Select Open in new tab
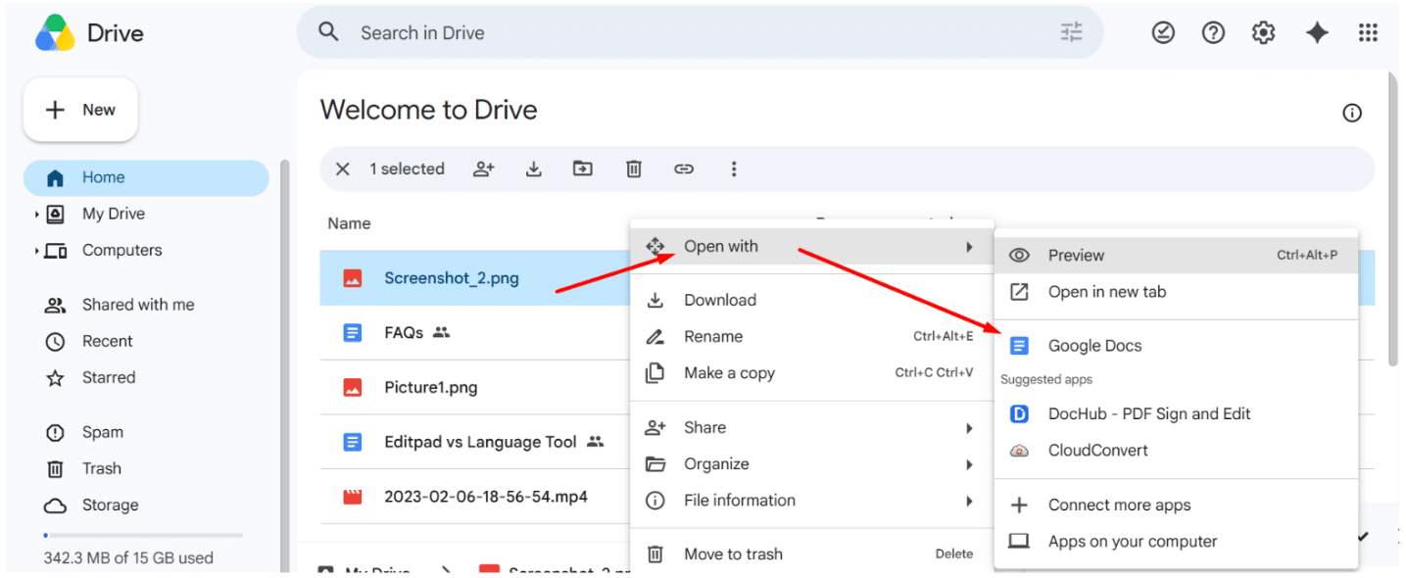The height and width of the screenshot is (578, 1406). pos(1176,291)
